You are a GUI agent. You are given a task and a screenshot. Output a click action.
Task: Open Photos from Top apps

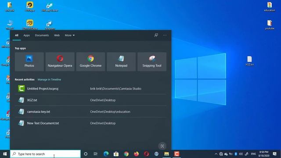[x=29, y=61]
